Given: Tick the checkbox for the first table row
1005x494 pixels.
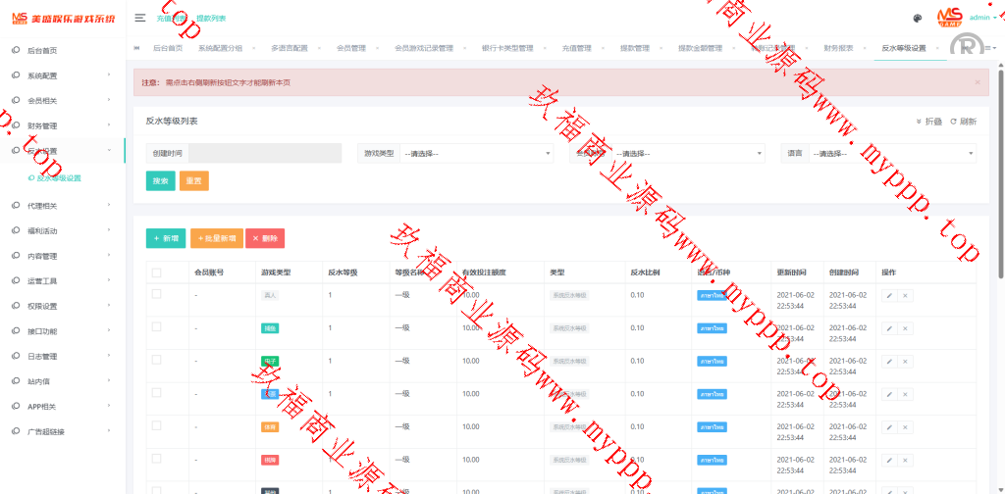Looking at the screenshot, I should [x=156, y=294].
